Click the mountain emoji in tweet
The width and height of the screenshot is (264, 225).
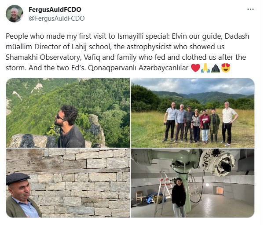[215, 68]
